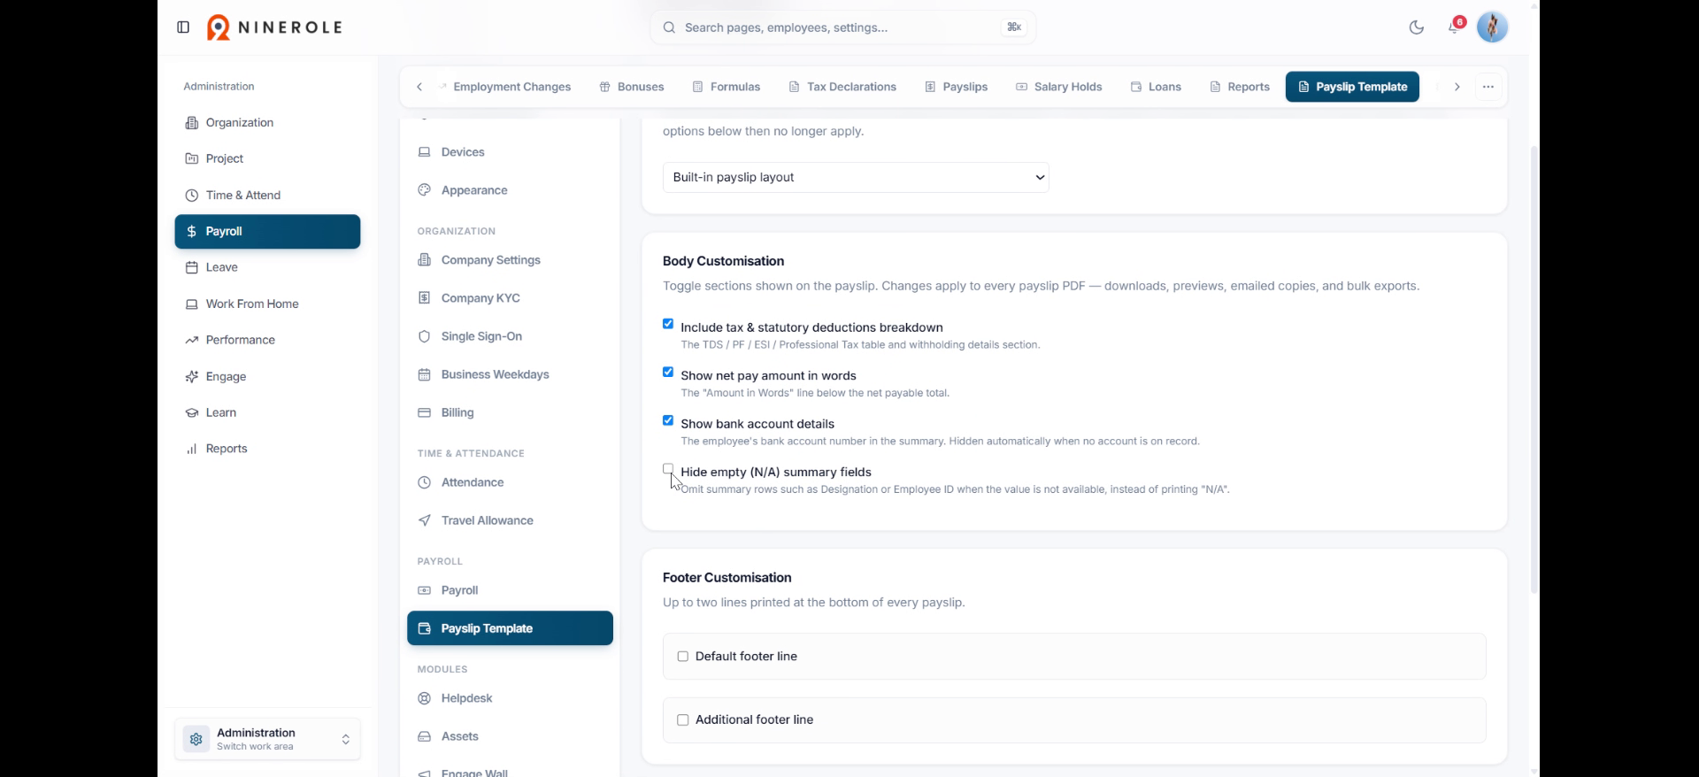Switch to dark mode moon icon
Viewport: 1699px width, 777px height.
tap(1416, 27)
